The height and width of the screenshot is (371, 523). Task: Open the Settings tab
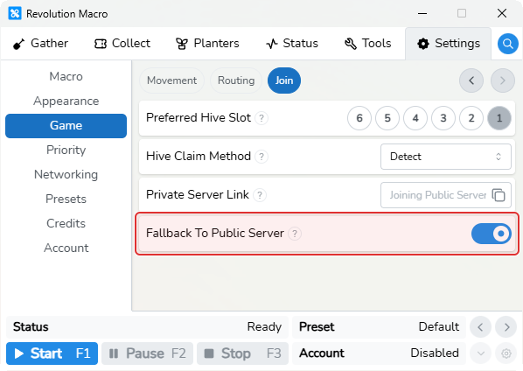[x=449, y=44]
